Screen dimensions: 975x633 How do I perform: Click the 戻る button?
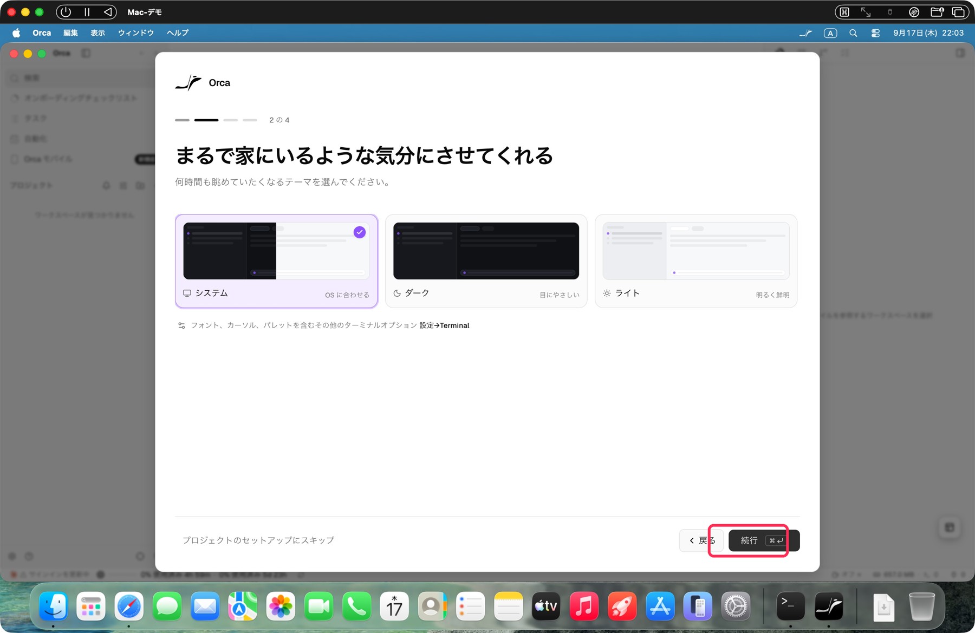pos(702,540)
